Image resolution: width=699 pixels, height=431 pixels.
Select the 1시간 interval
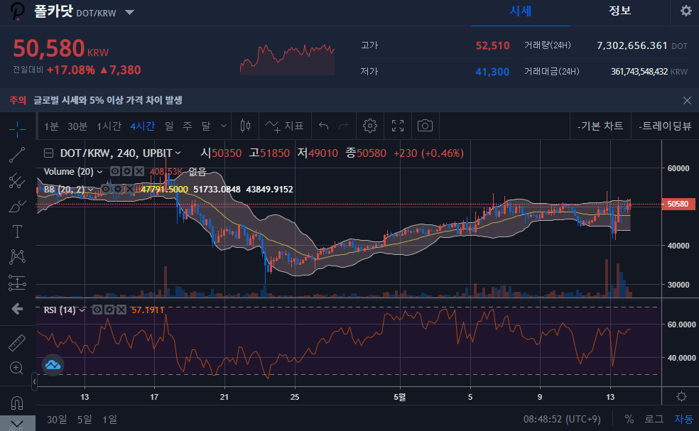click(x=109, y=126)
